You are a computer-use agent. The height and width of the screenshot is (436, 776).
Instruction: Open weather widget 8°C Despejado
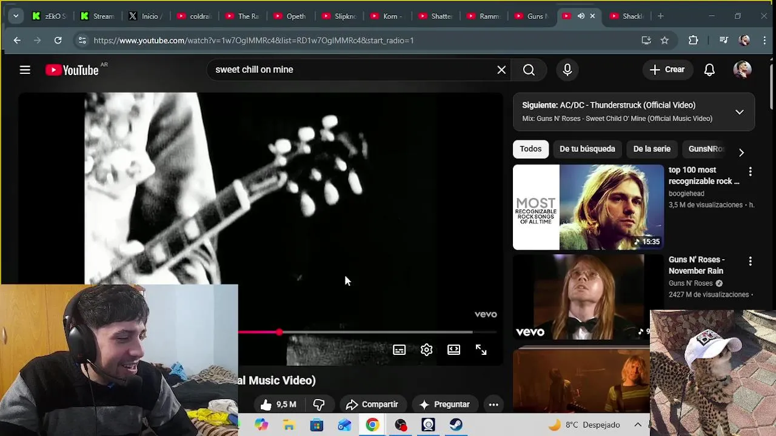pos(584,425)
